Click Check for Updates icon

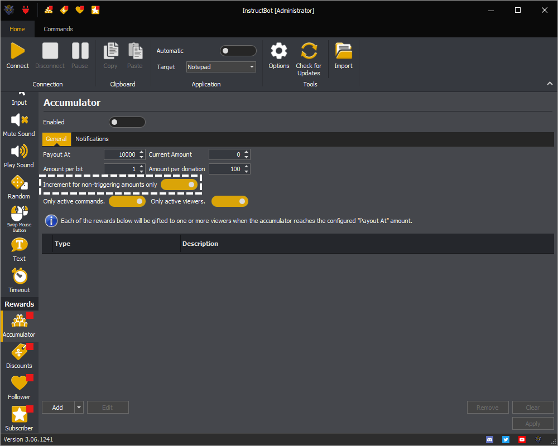(309, 51)
